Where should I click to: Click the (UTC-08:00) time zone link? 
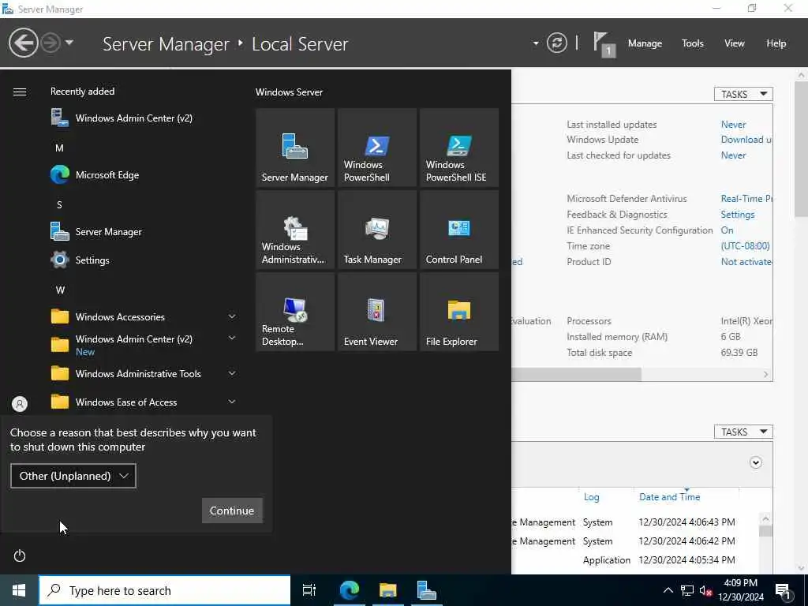pos(745,246)
